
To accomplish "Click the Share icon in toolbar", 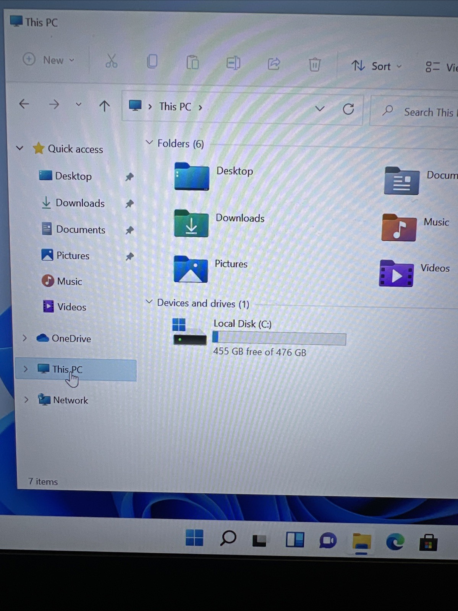I will (274, 64).
